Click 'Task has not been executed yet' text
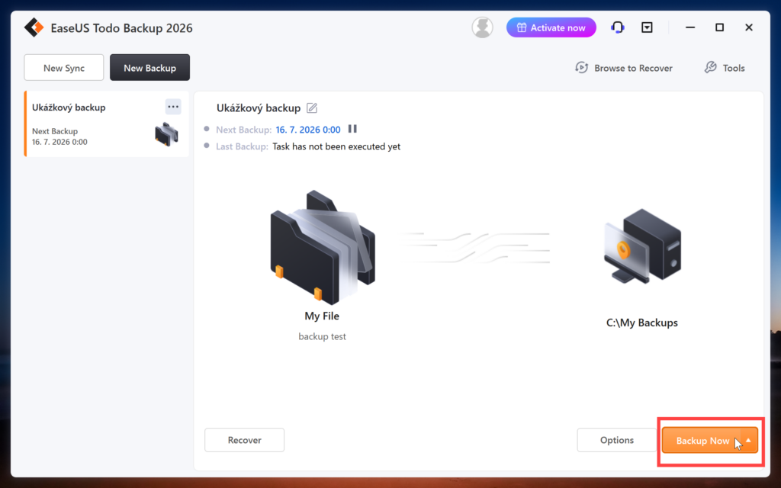The height and width of the screenshot is (488, 781). (x=336, y=146)
